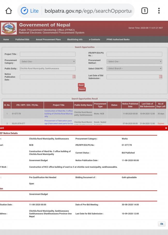Screen dimensions: 168x235
Task: Click the Search button
Action: [x=82, y=89]
